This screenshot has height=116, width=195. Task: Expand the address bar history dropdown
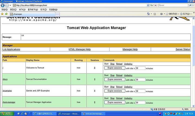[x=148, y=5]
